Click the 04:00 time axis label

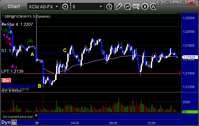tap(75, 123)
